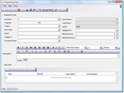Screen dimensions: 124x93
Task: Click the blue undo arrow icon in main toolbar
Action: point(39,10)
